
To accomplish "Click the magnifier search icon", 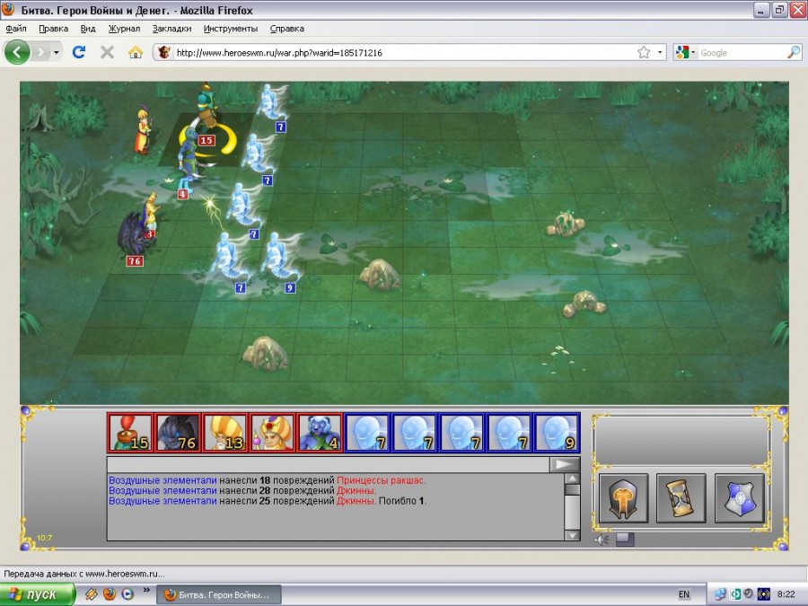I will (795, 52).
